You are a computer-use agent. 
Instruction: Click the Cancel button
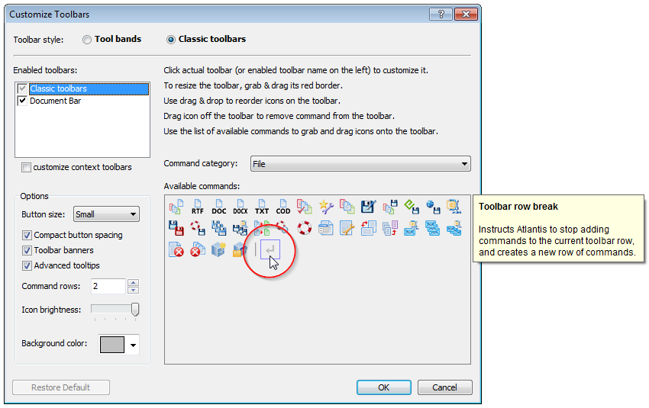(445, 387)
